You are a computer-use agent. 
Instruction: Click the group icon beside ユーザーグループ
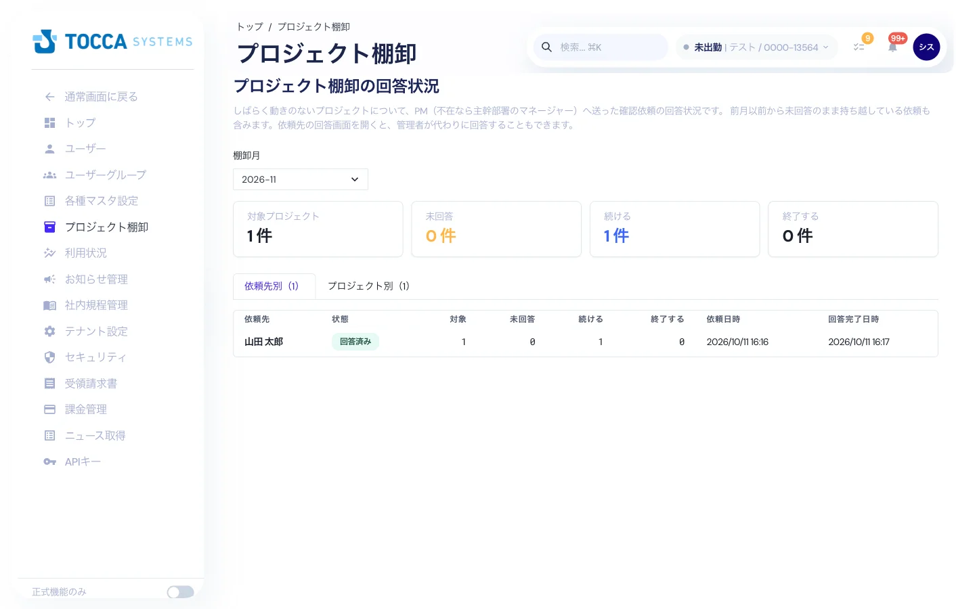(x=49, y=175)
